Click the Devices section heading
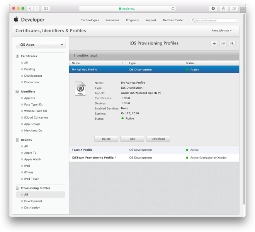Viewport: 255px width, 232px height. pos(26,140)
